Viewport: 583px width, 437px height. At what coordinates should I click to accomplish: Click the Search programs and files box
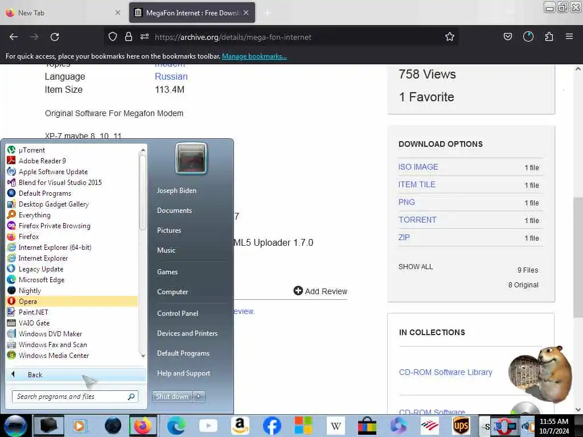tap(75, 397)
